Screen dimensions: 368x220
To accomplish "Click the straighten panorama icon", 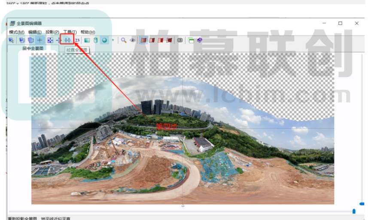I will pyautogui.click(x=67, y=40).
